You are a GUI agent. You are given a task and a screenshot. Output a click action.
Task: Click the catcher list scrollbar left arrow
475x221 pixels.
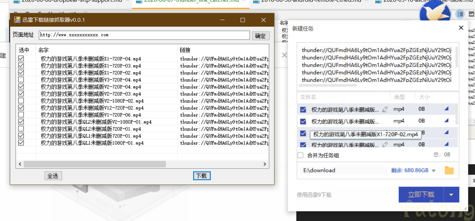(20, 164)
